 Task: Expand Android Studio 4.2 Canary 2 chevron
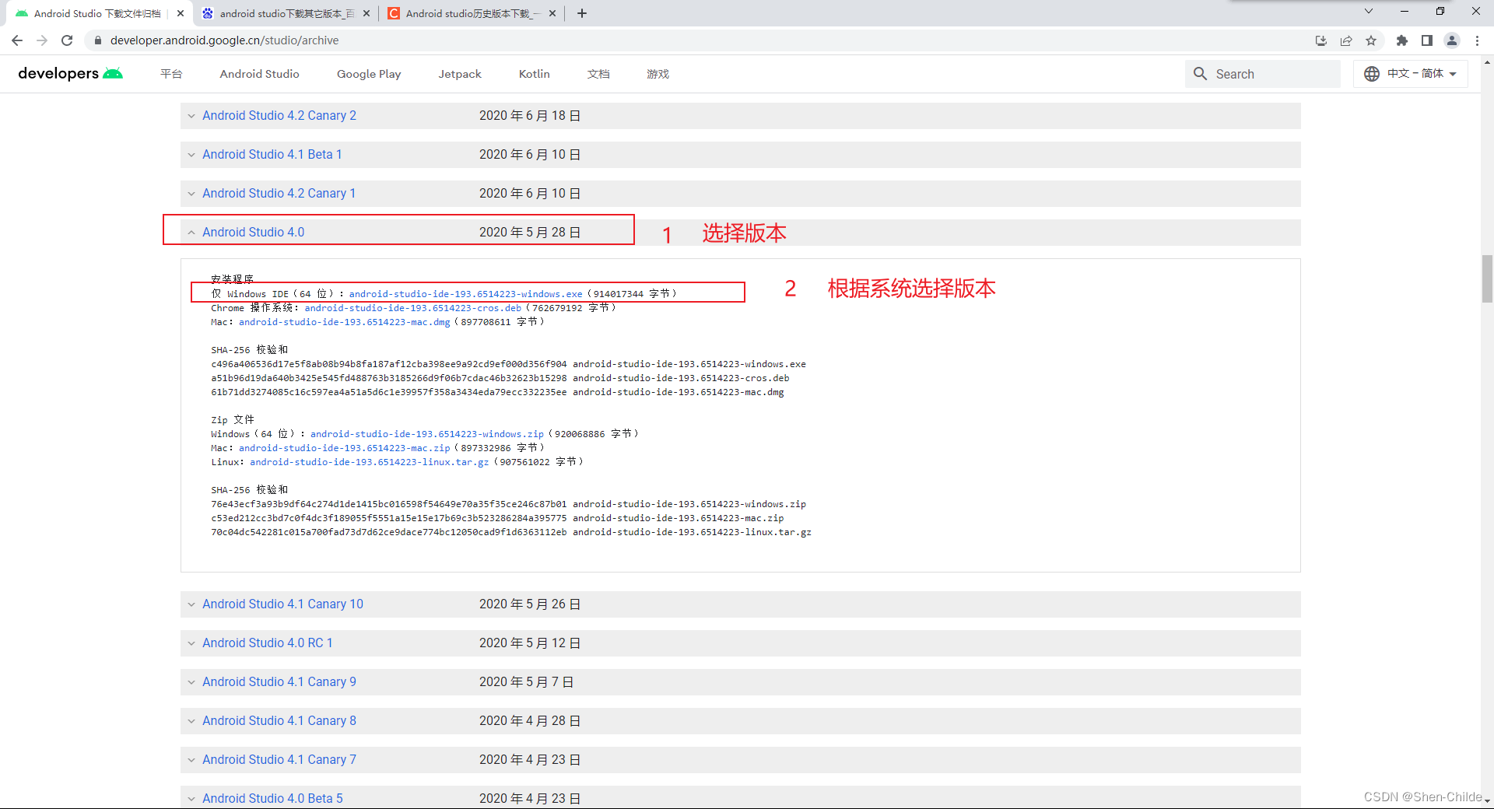(191, 116)
